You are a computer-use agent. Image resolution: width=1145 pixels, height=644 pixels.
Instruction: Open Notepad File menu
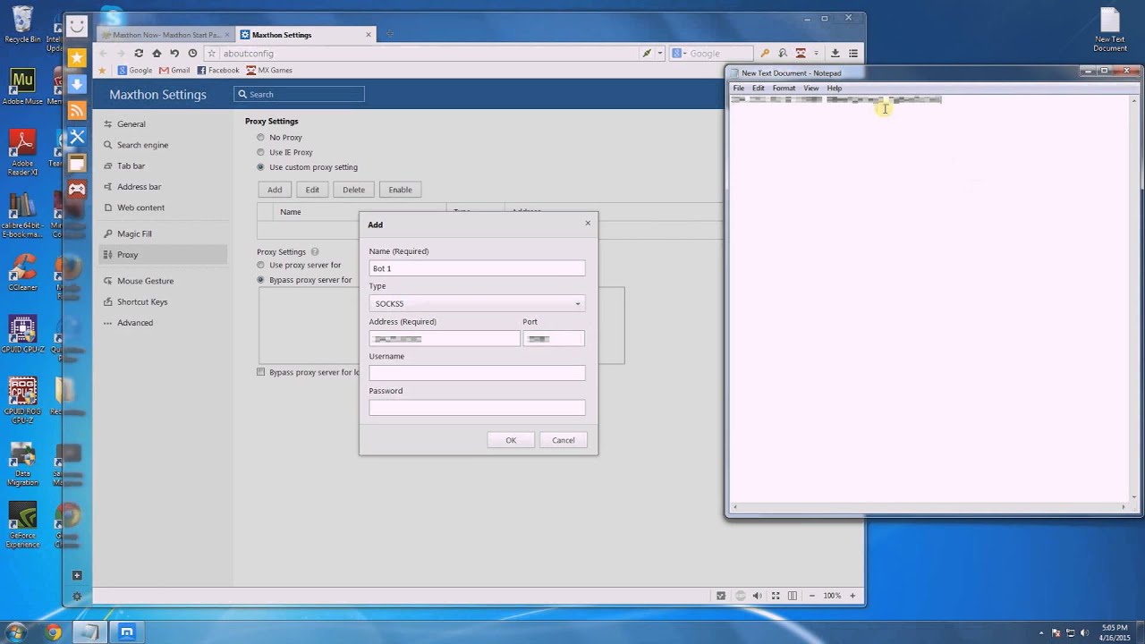pyautogui.click(x=739, y=88)
